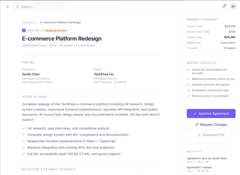Click checkmark next to Full QA item
Image resolution: width=240 pixels, height=175 pixels.
coord(24,154)
